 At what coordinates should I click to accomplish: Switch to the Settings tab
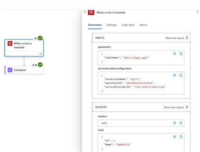pos(111,25)
